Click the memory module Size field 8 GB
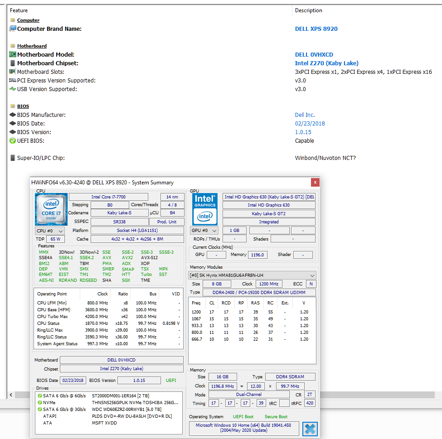Image resolution: width=442 pixels, height=439 pixels. coord(217,284)
